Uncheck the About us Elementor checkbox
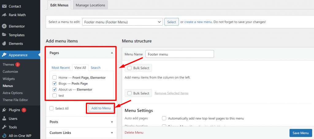314x139 pixels. point(55,89)
